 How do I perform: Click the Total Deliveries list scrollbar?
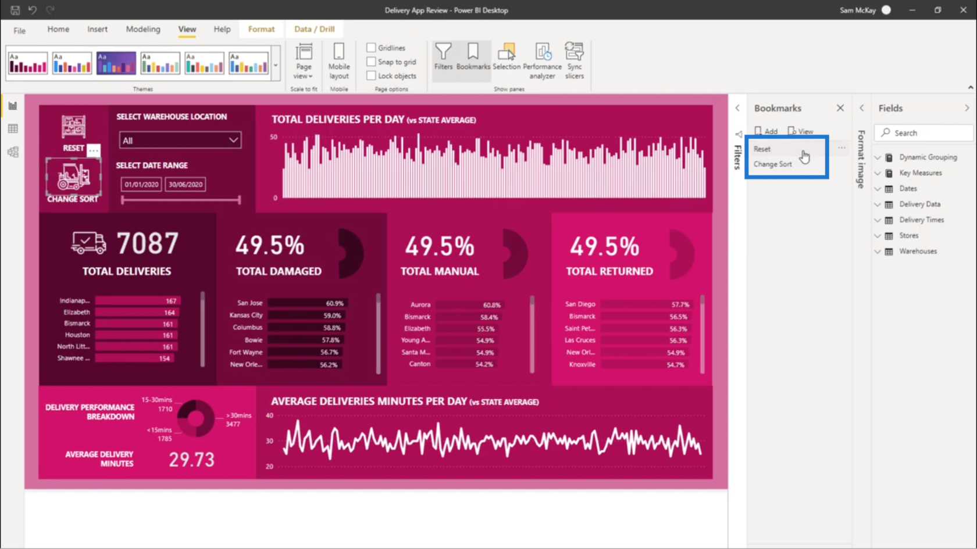click(202, 329)
